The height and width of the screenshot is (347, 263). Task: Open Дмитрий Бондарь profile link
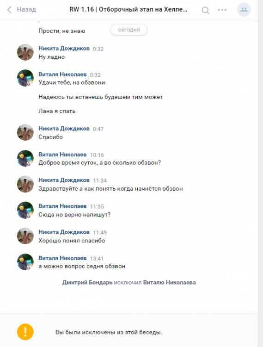(87, 282)
